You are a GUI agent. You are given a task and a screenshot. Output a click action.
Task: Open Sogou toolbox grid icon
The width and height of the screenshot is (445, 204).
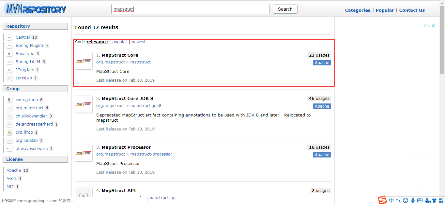pyautogui.click(x=441, y=200)
